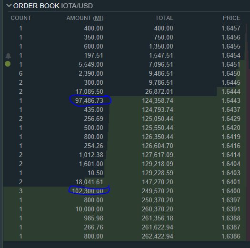Viewport: 250px width, 248px height.
Task: Click the ORDER BOOK IOTA/USD title
Action: (x=53, y=6)
